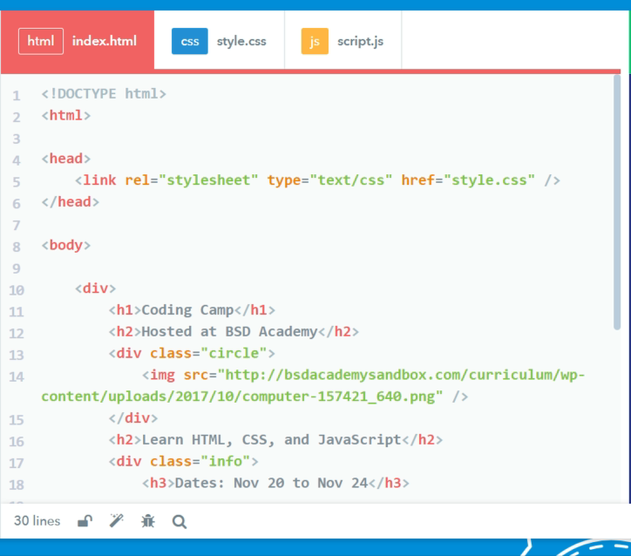Open the script.js tab

click(343, 41)
